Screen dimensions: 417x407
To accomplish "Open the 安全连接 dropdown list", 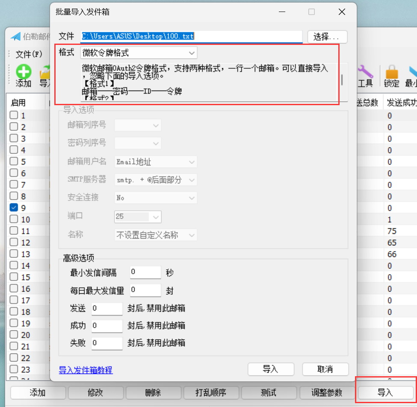I will pyautogui.click(x=156, y=198).
